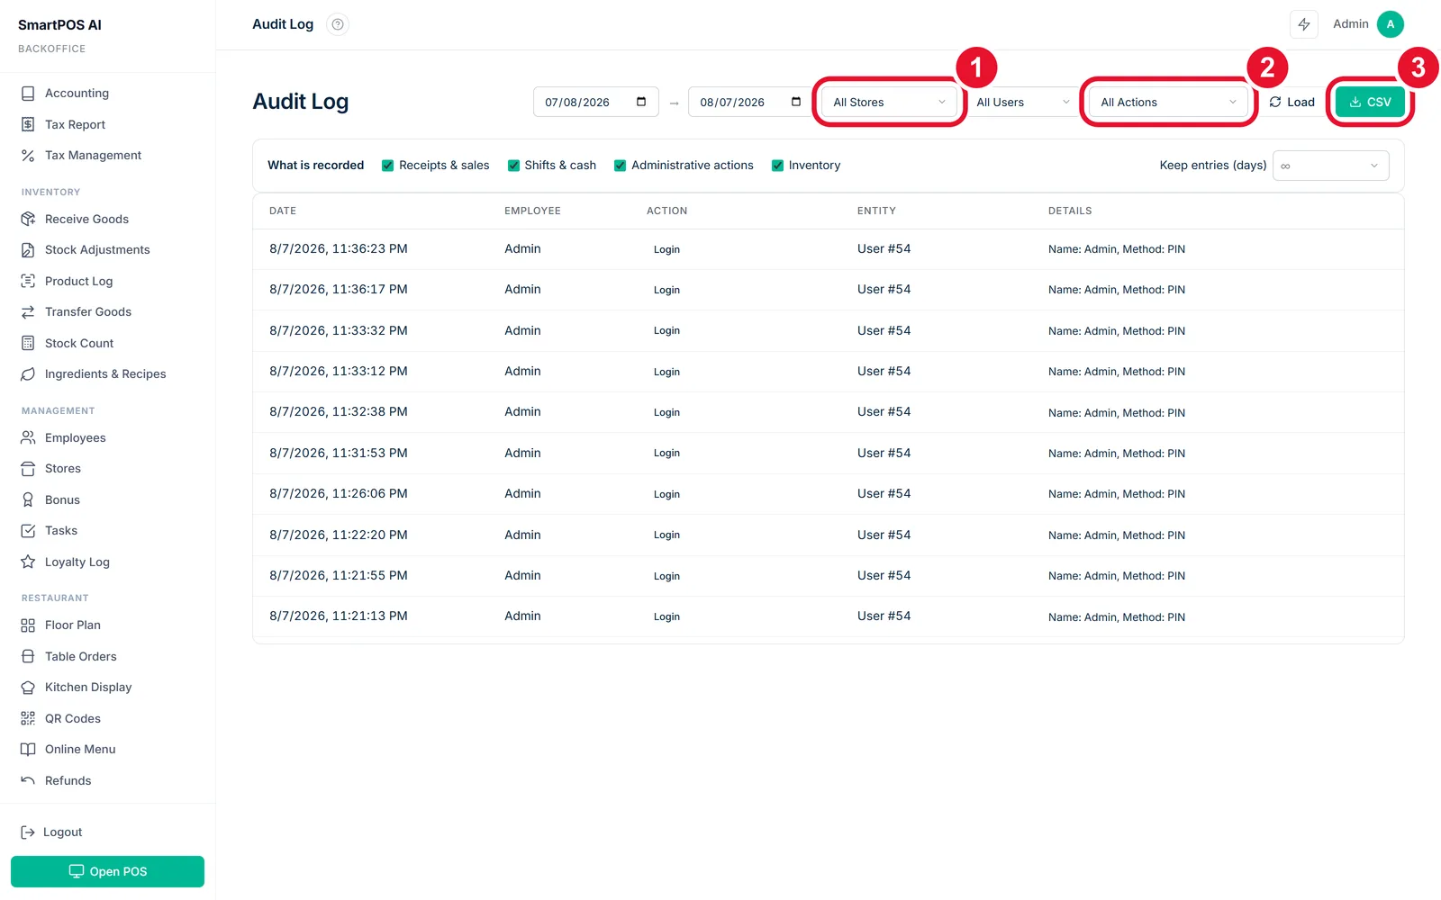Click the Tasks checkbox icon
Viewport: 1441px width, 900px height.
click(x=28, y=530)
